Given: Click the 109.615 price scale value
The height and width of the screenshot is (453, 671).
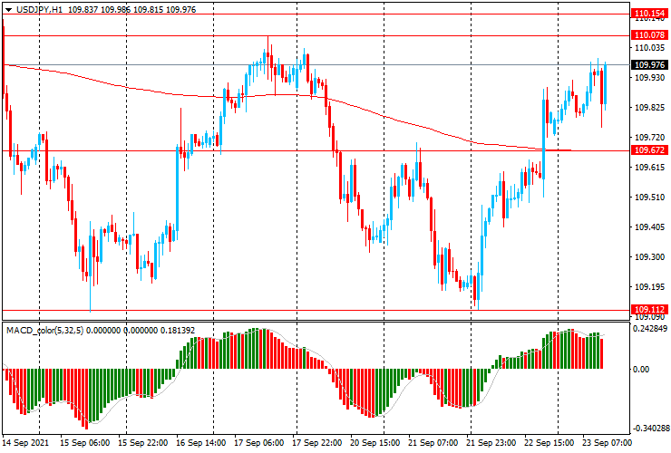Looking at the screenshot, I should click(x=649, y=168).
